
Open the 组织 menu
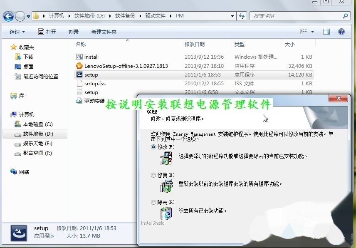click(17, 32)
